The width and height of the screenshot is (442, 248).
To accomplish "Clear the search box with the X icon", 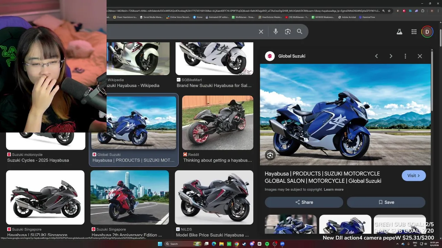I will tap(261, 32).
